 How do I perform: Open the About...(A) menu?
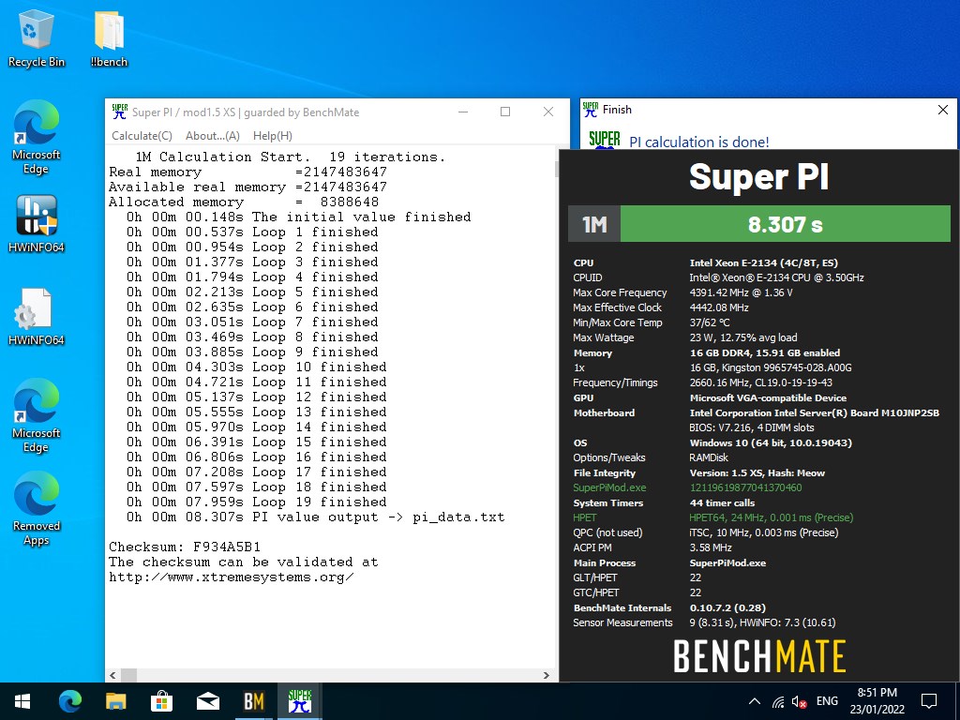[x=213, y=136]
